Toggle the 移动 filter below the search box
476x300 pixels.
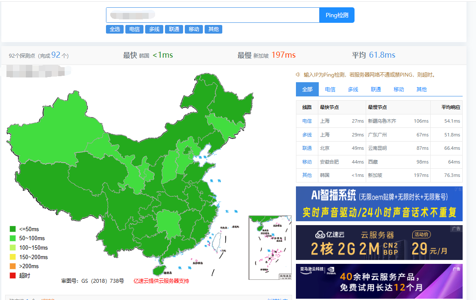click(194, 29)
